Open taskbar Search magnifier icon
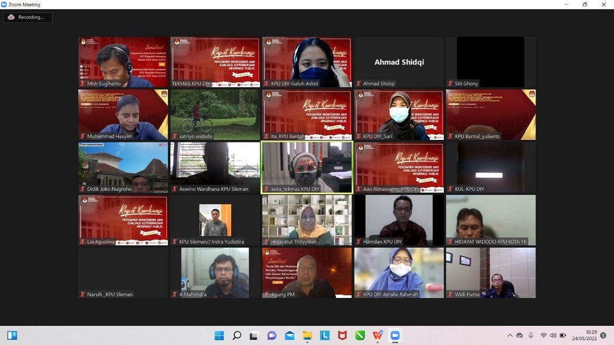The height and width of the screenshot is (345, 614). pyautogui.click(x=237, y=335)
